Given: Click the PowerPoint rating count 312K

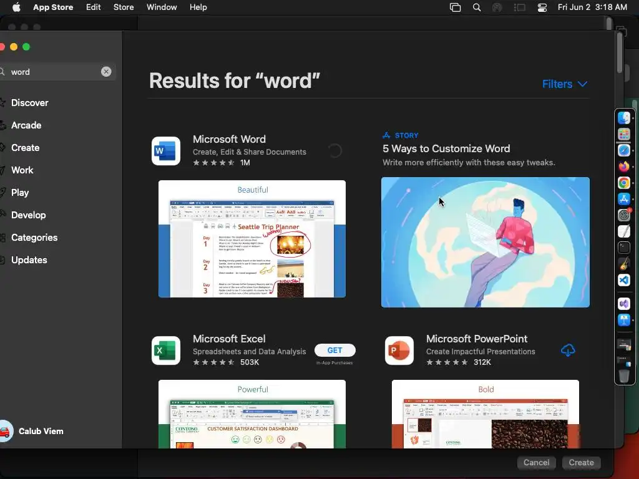Looking at the screenshot, I should pyautogui.click(x=482, y=362).
